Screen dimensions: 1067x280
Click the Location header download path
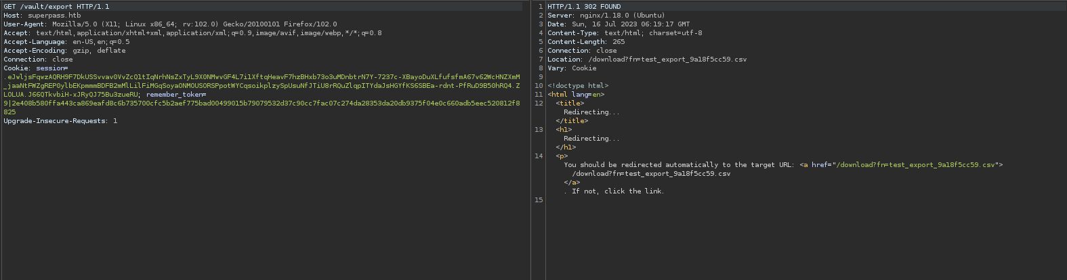(x=667, y=60)
